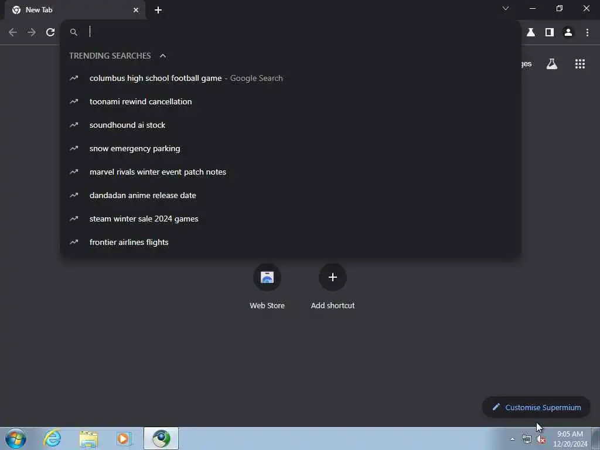
Task: Open the experiments flask icon in toolbar
Action: point(531,33)
